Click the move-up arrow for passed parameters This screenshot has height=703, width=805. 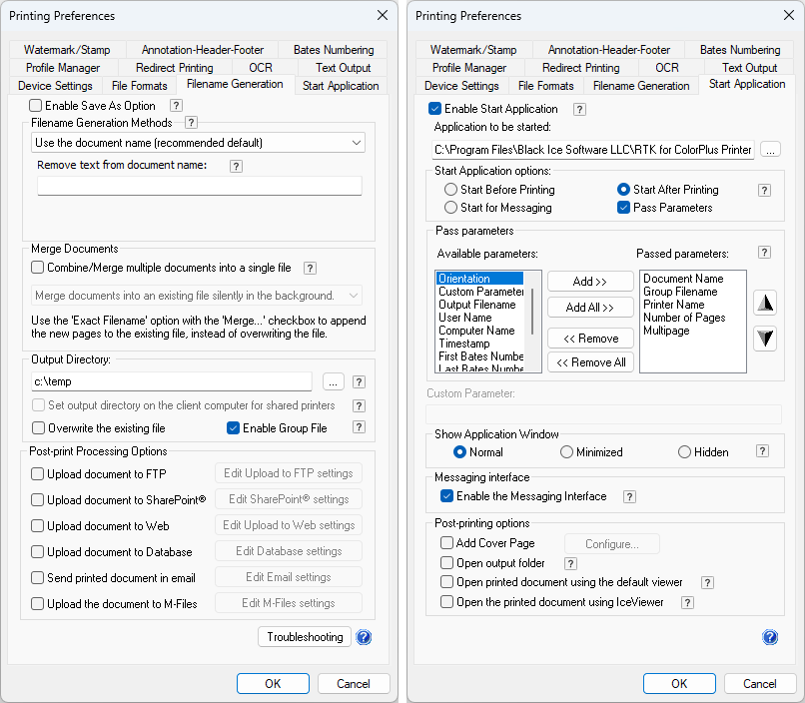click(x=765, y=303)
